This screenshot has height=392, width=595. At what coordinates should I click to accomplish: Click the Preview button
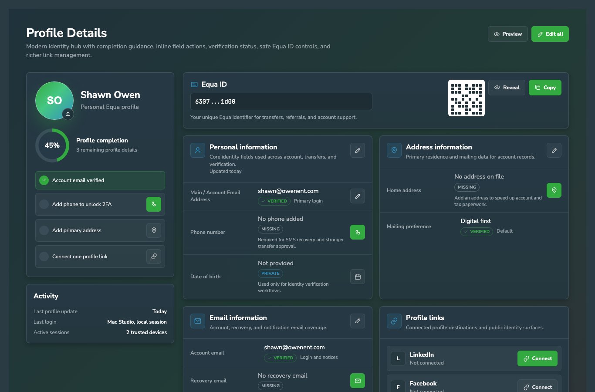508,34
